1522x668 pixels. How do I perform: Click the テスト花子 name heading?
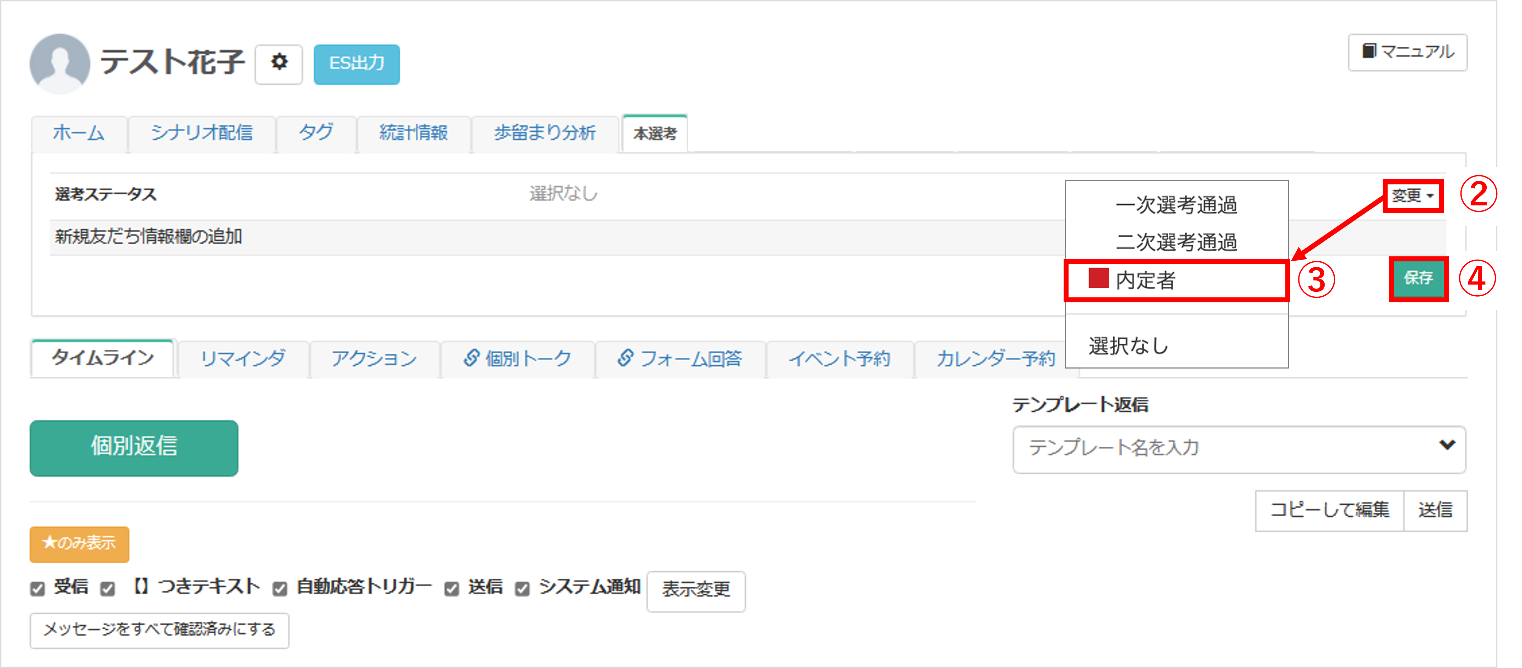coord(172,63)
